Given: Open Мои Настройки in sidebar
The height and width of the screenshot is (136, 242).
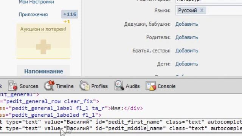Looking at the screenshot, I should tap(36, 2).
